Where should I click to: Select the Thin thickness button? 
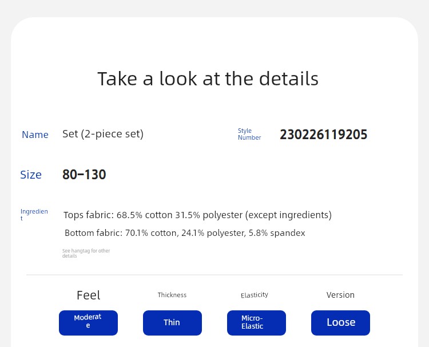click(x=172, y=322)
